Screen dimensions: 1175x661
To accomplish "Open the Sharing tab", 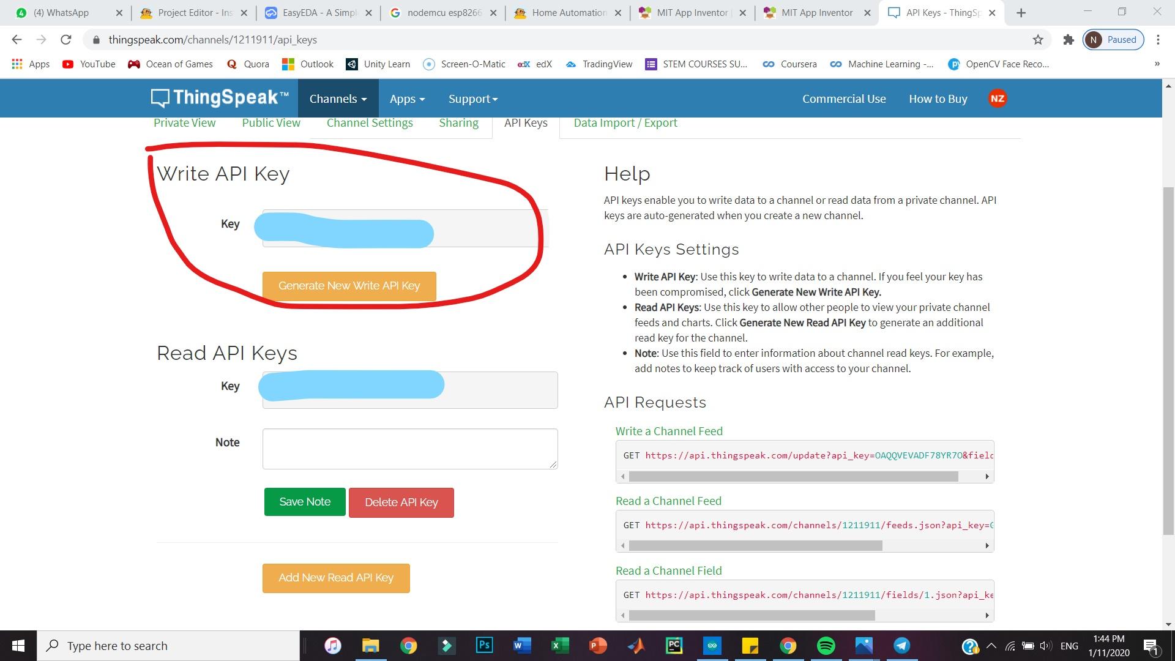I will coord(458,123).
